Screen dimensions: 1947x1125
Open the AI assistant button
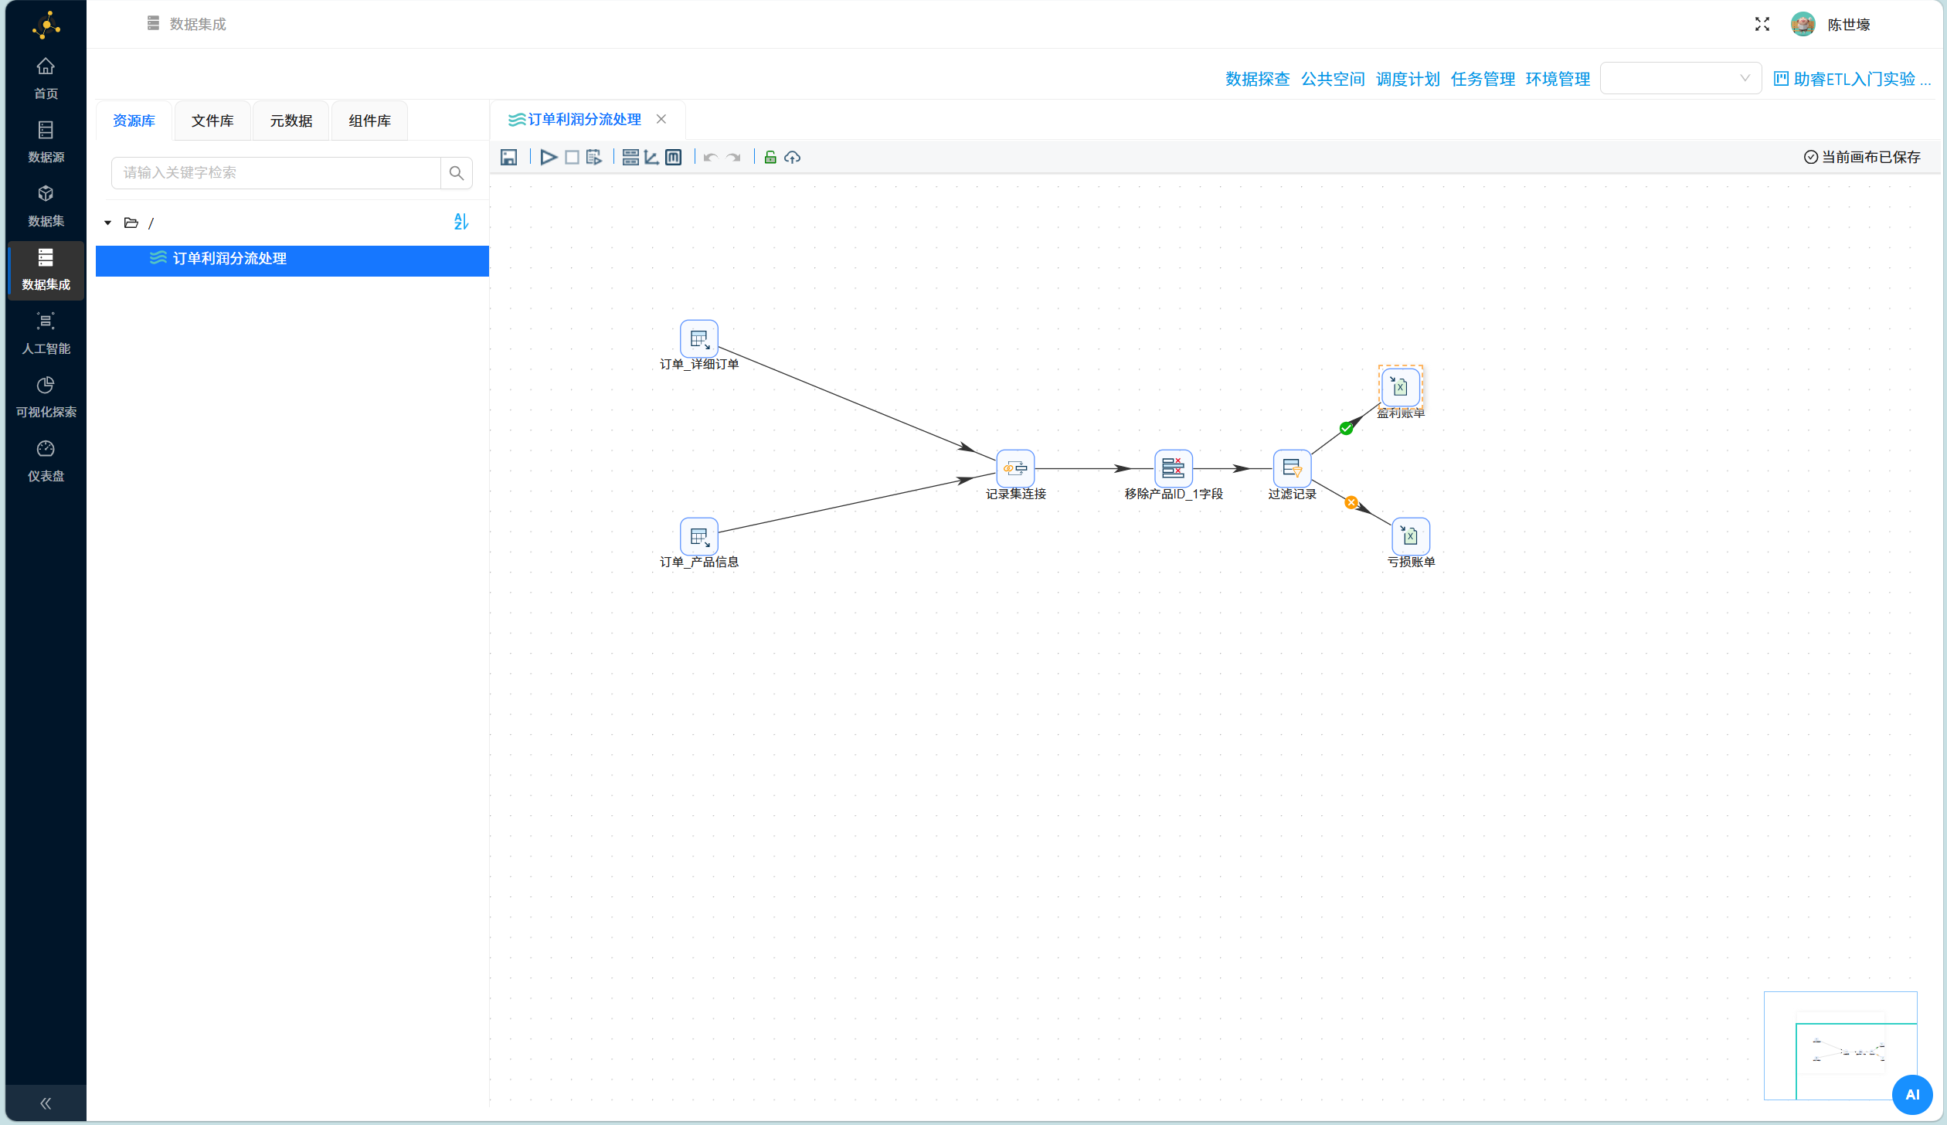(x=1912, y=1095)
